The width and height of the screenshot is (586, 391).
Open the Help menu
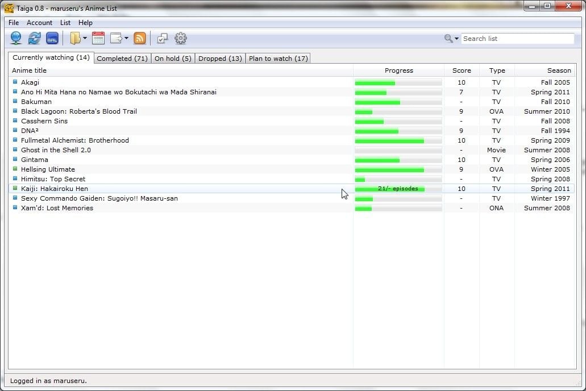[x=85, y=22]
